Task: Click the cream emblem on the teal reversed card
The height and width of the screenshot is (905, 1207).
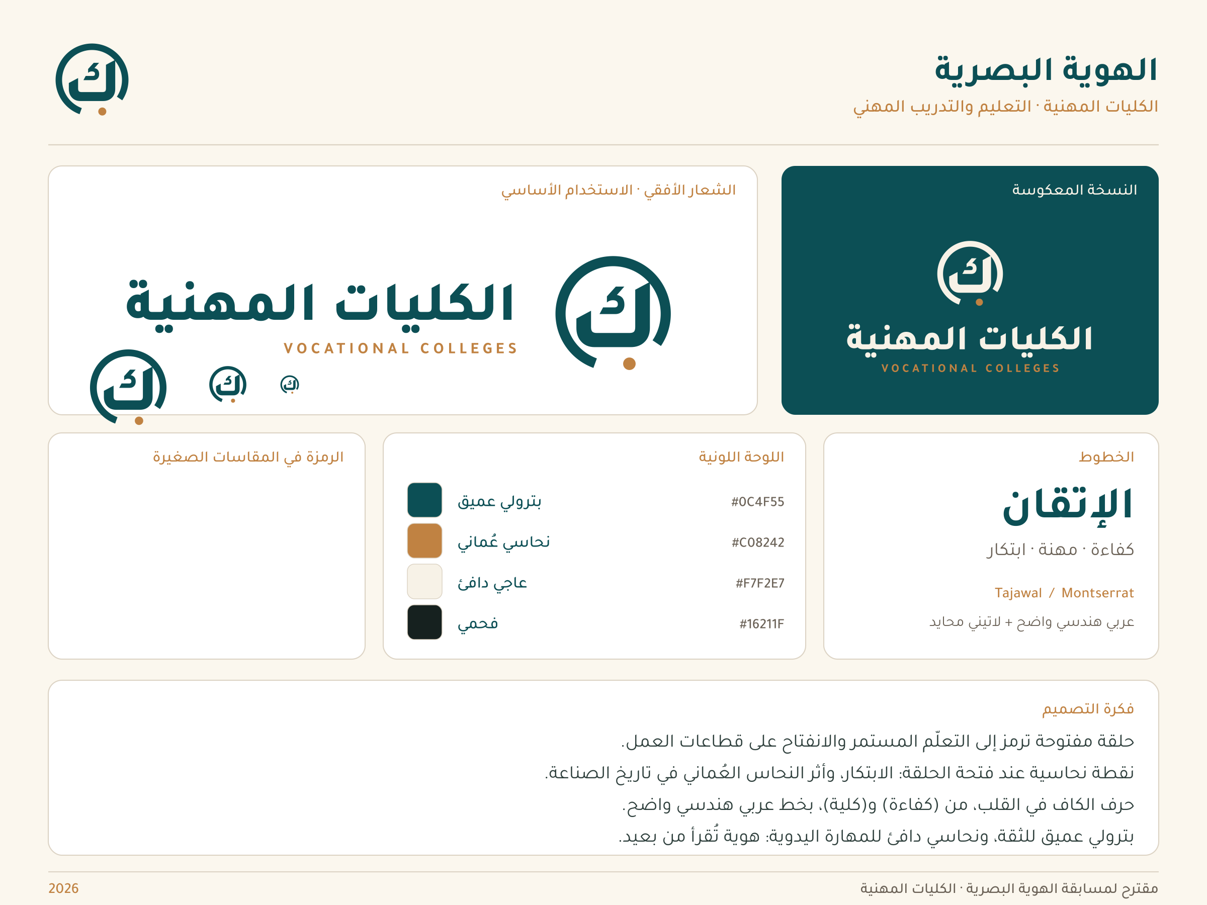Action: (970, 274)
